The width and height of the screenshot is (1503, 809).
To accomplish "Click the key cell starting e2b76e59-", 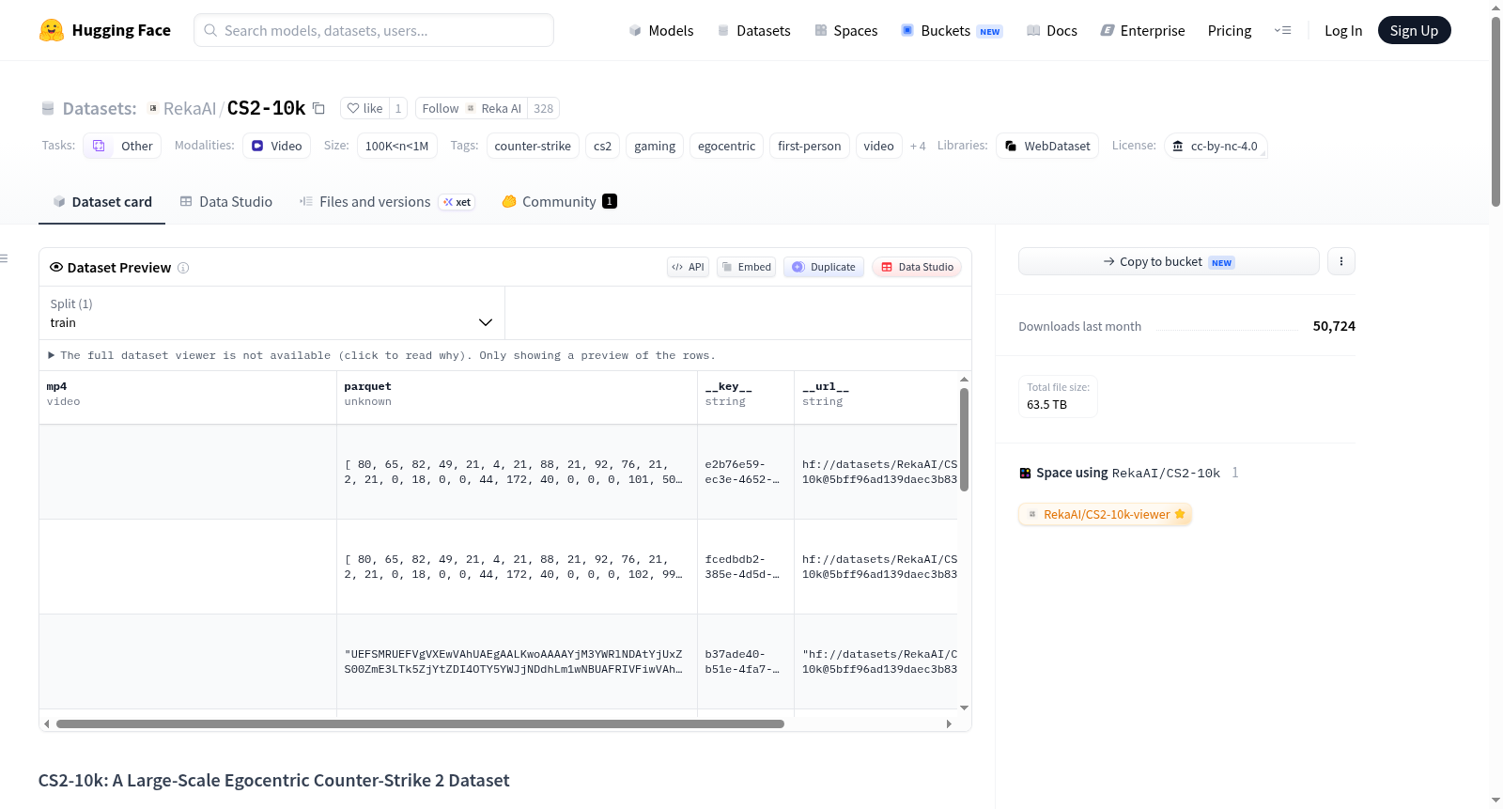I will pos(746,472).
